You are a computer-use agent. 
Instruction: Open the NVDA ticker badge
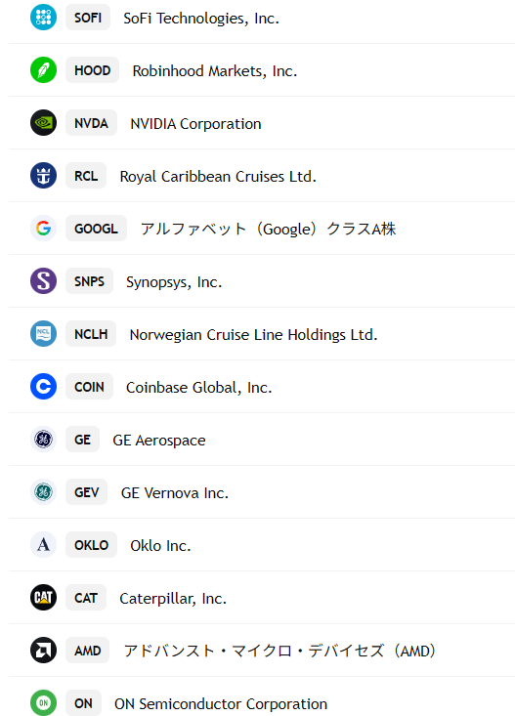(92, 123)
